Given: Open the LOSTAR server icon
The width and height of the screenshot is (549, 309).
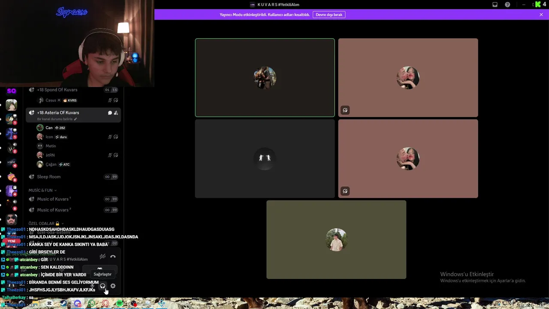Looking at the screenshot, I should (x=12, y=163).
